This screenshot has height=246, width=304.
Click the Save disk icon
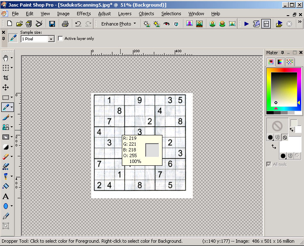click(52, 24)
